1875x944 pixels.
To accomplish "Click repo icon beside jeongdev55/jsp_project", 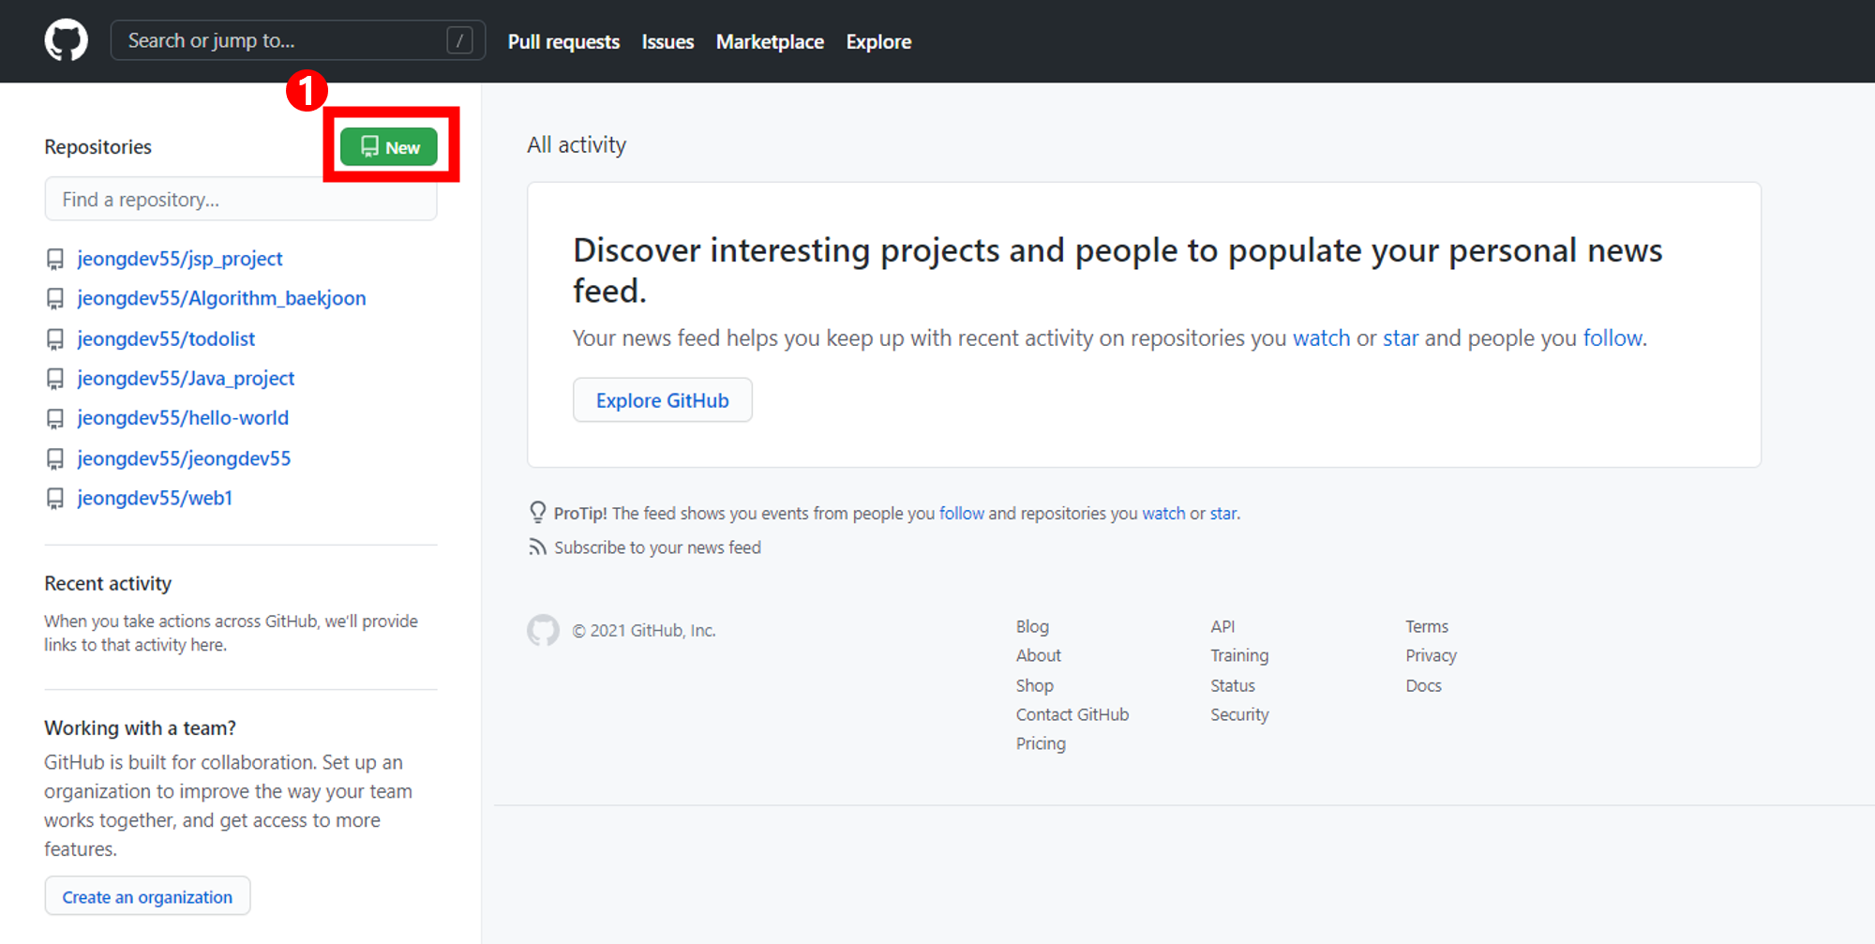I will pyautogui.click(x=55, y=260).
